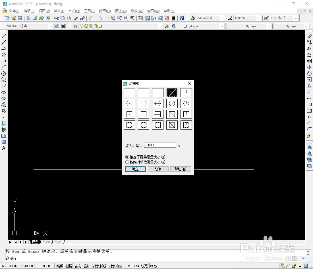Toggle 正交 ortho mode
The height and width of the screenshot is (269, 313).
pos(78,266)
